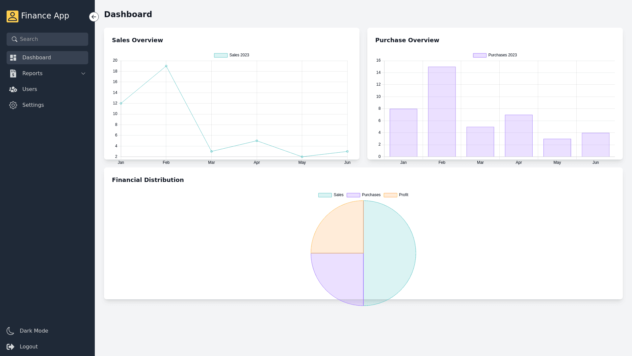This screenshot has width=632, height=356.
Task: Open the Settings menu item
Action: point(33,105)
